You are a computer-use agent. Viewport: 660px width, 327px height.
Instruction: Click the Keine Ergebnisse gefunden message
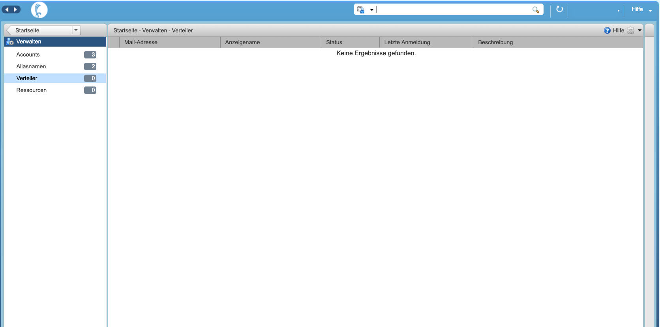point(376,53)
